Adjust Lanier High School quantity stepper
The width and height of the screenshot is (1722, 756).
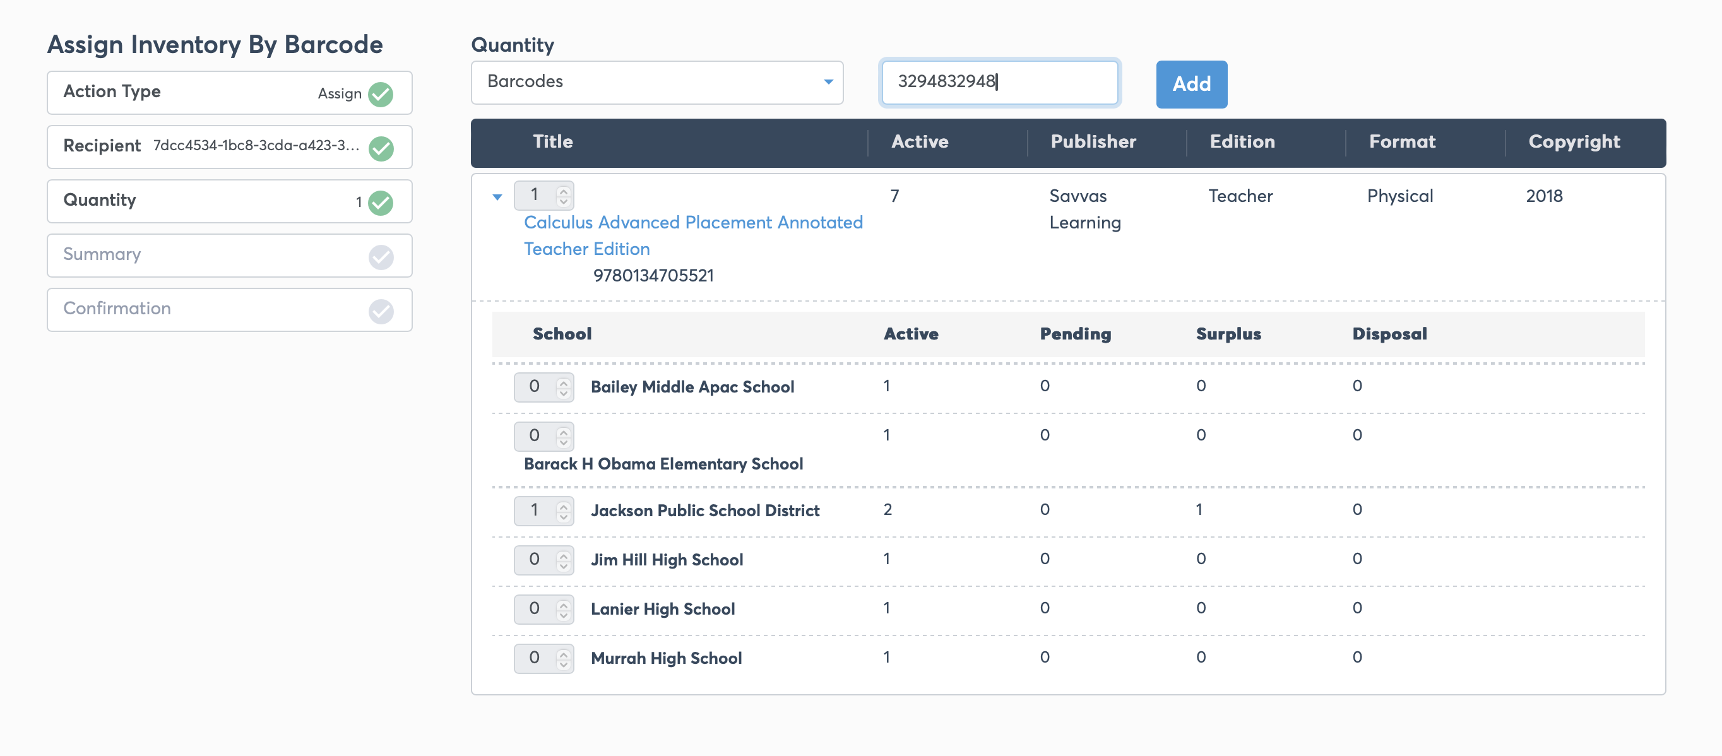pos(564,609)
